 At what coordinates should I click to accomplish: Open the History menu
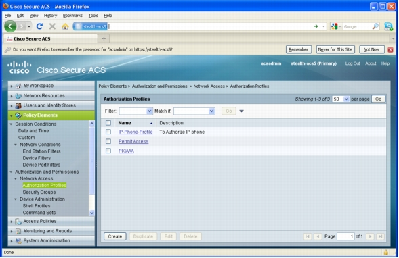pos(50,16)
